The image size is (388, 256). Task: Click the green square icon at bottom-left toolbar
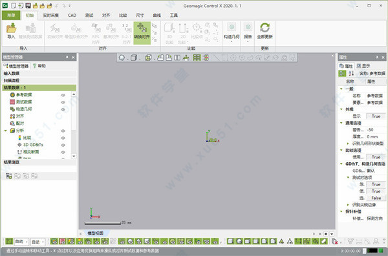[x=9, y=241]
